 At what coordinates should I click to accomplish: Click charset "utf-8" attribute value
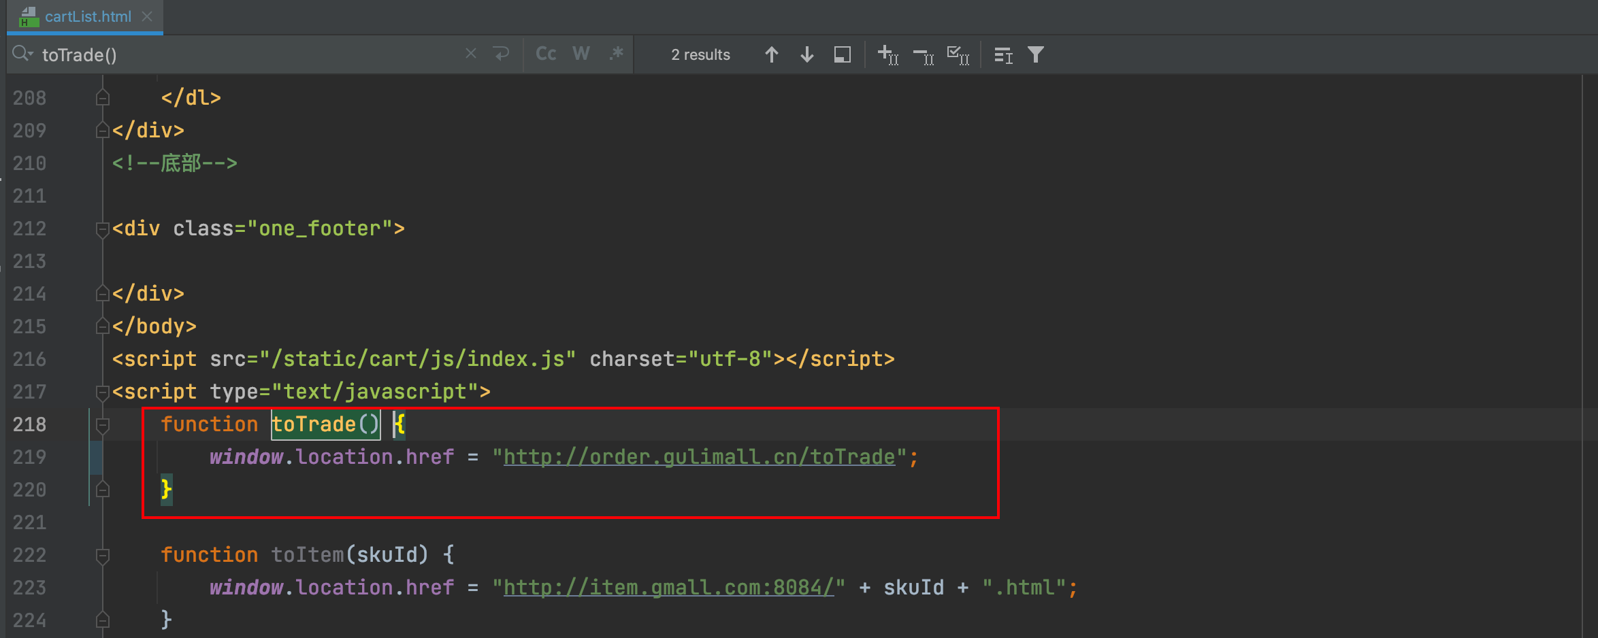coord(730,359)
